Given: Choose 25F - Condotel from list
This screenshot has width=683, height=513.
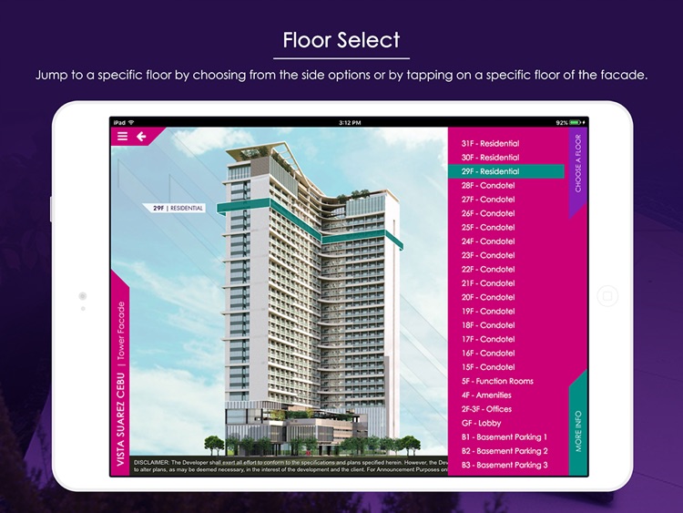Looking at the screenshot, I should pyautogui.click(x=488, y=227).
